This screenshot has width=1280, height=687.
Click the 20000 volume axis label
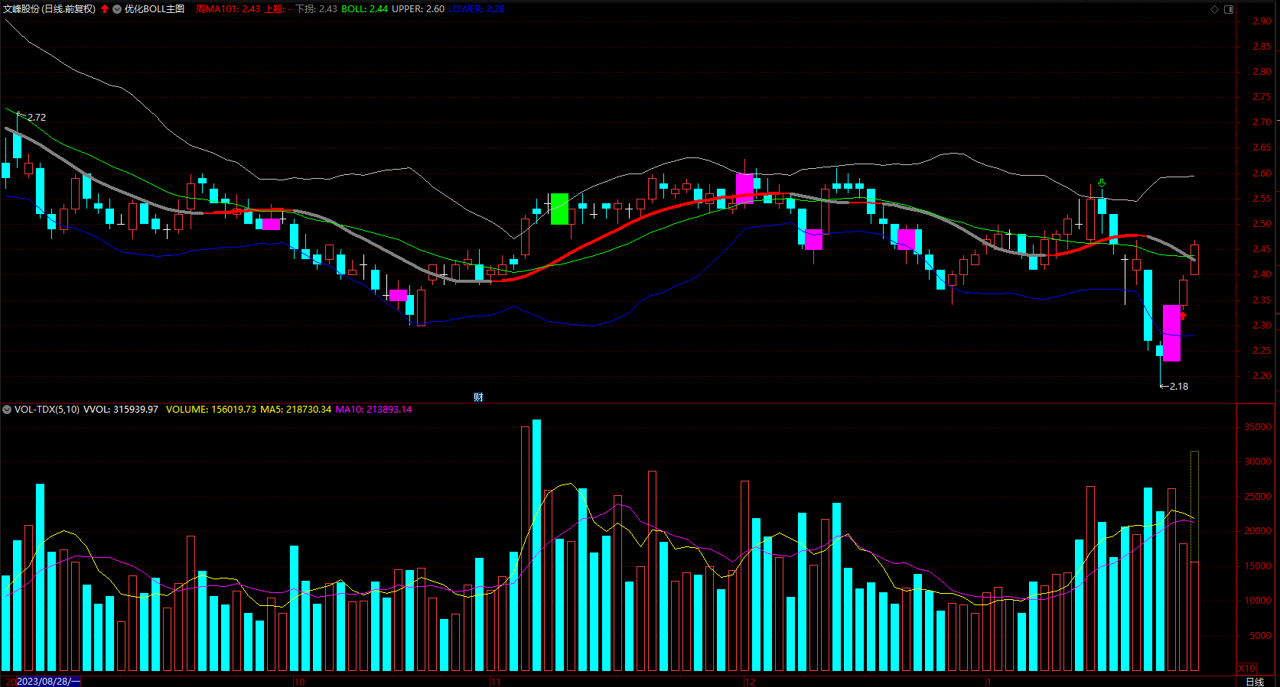point(1258,531)
